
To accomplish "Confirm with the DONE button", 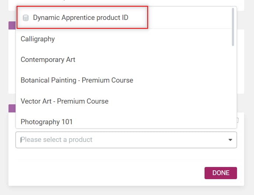I will coord(221,173).
